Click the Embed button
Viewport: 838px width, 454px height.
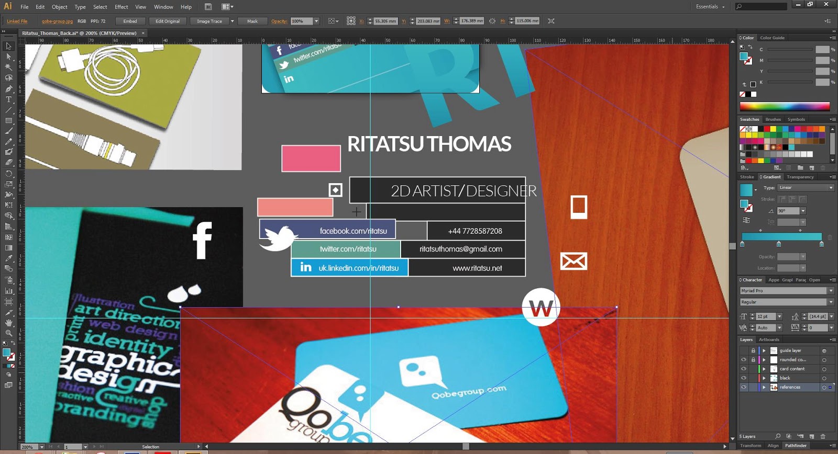(x=130, y=21)
